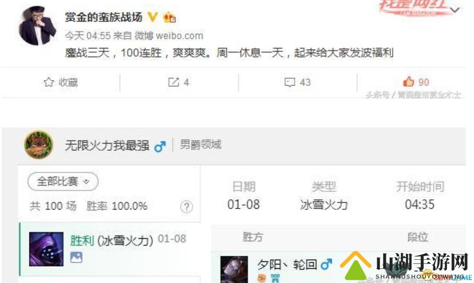Open 赏金的蛮族战场 profile link
Image resolution: width=474 pixels, height=283 pixels.
click(104, 17)
